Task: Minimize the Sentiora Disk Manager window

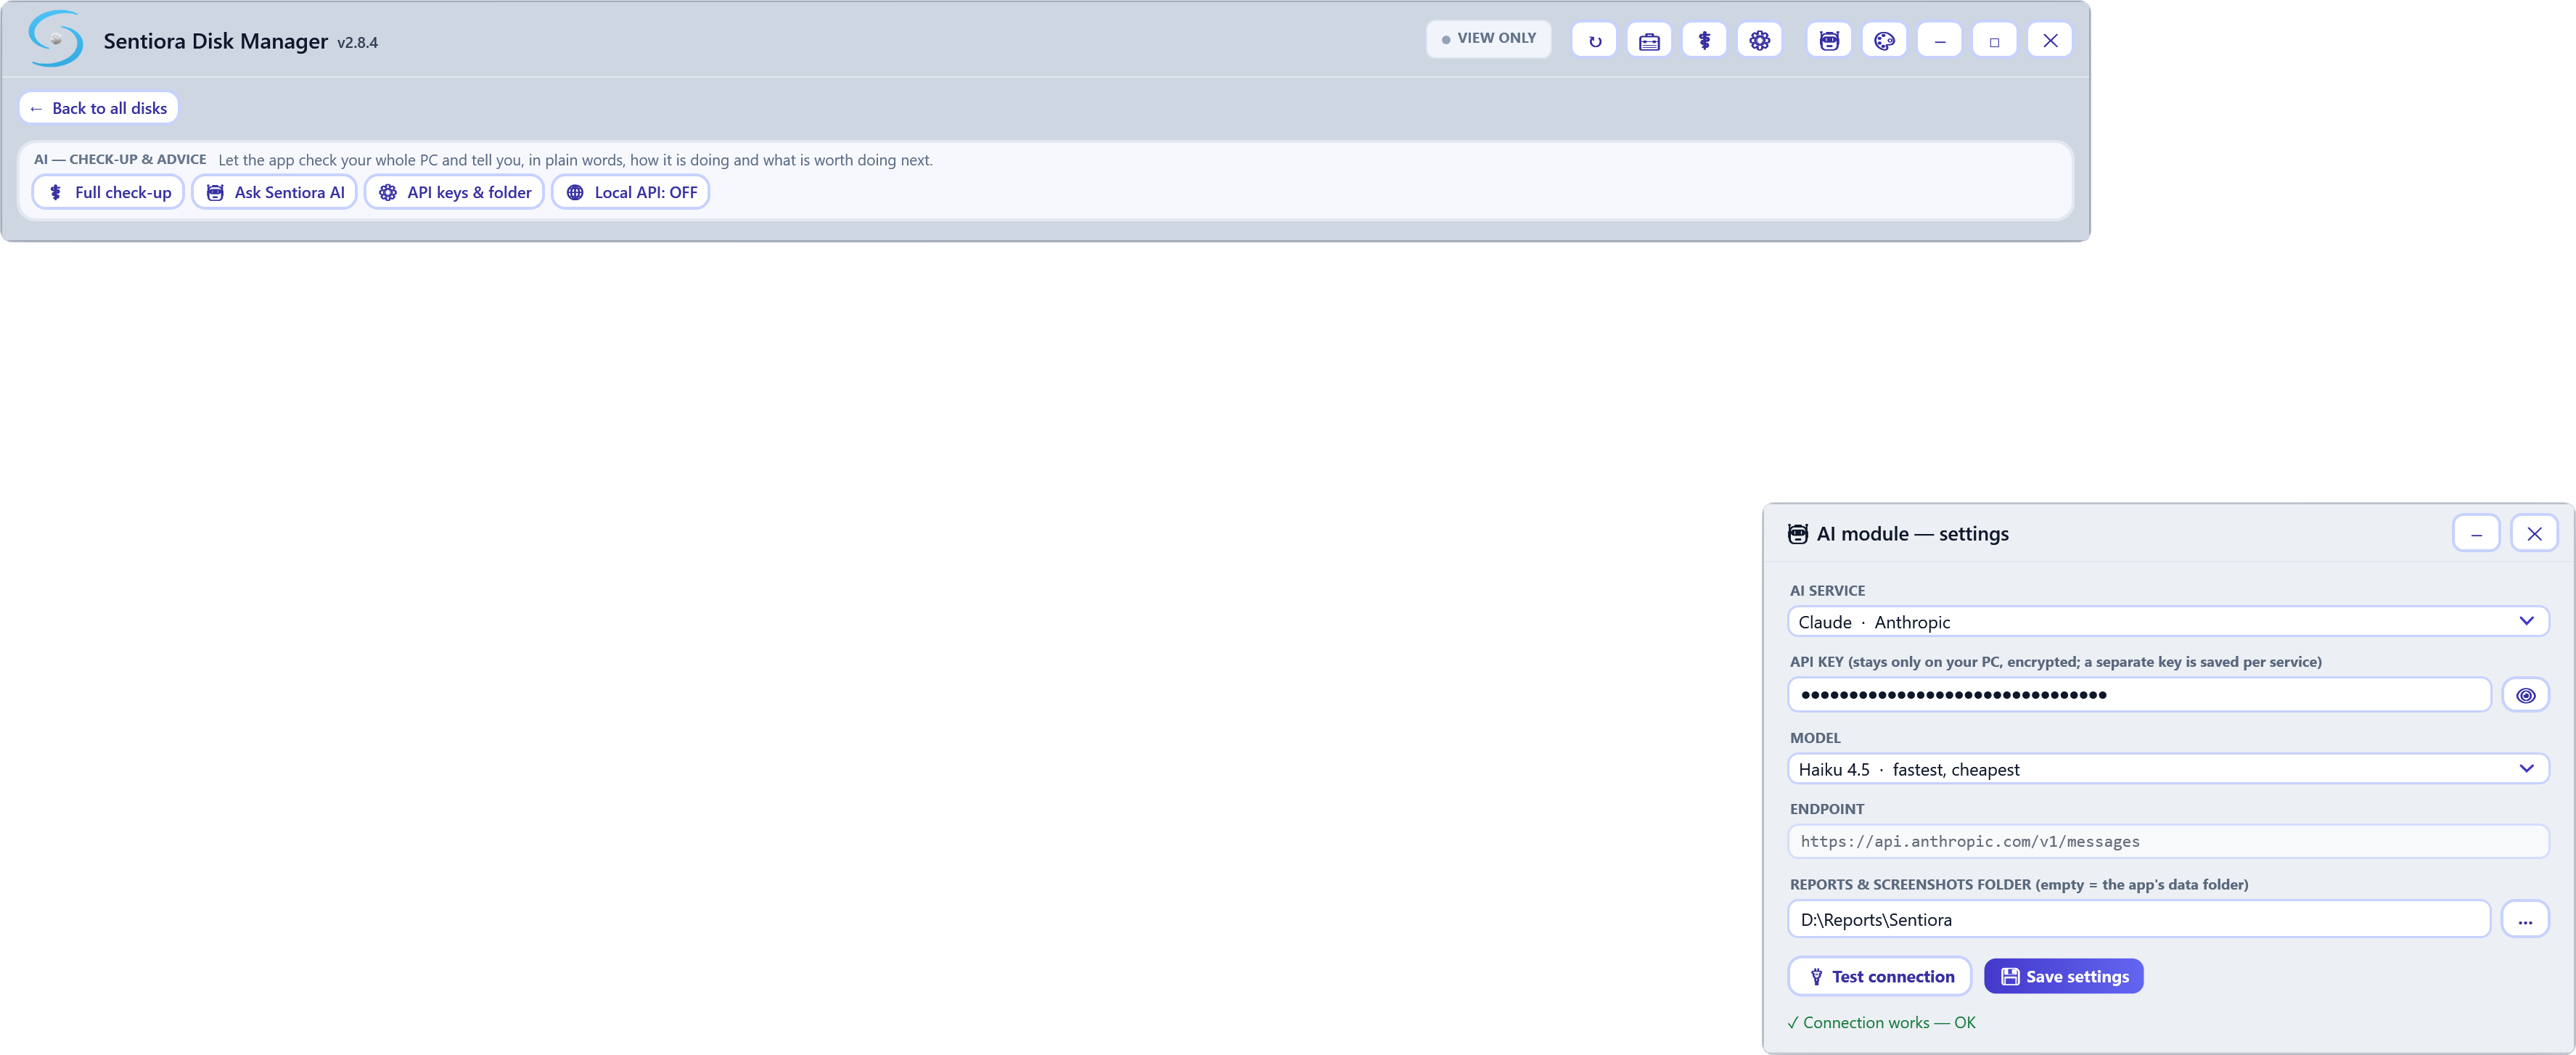Action: 1940,41
